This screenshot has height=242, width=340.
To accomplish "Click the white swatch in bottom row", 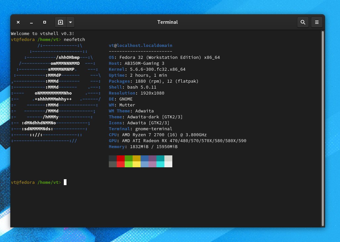I will [168, 164].
